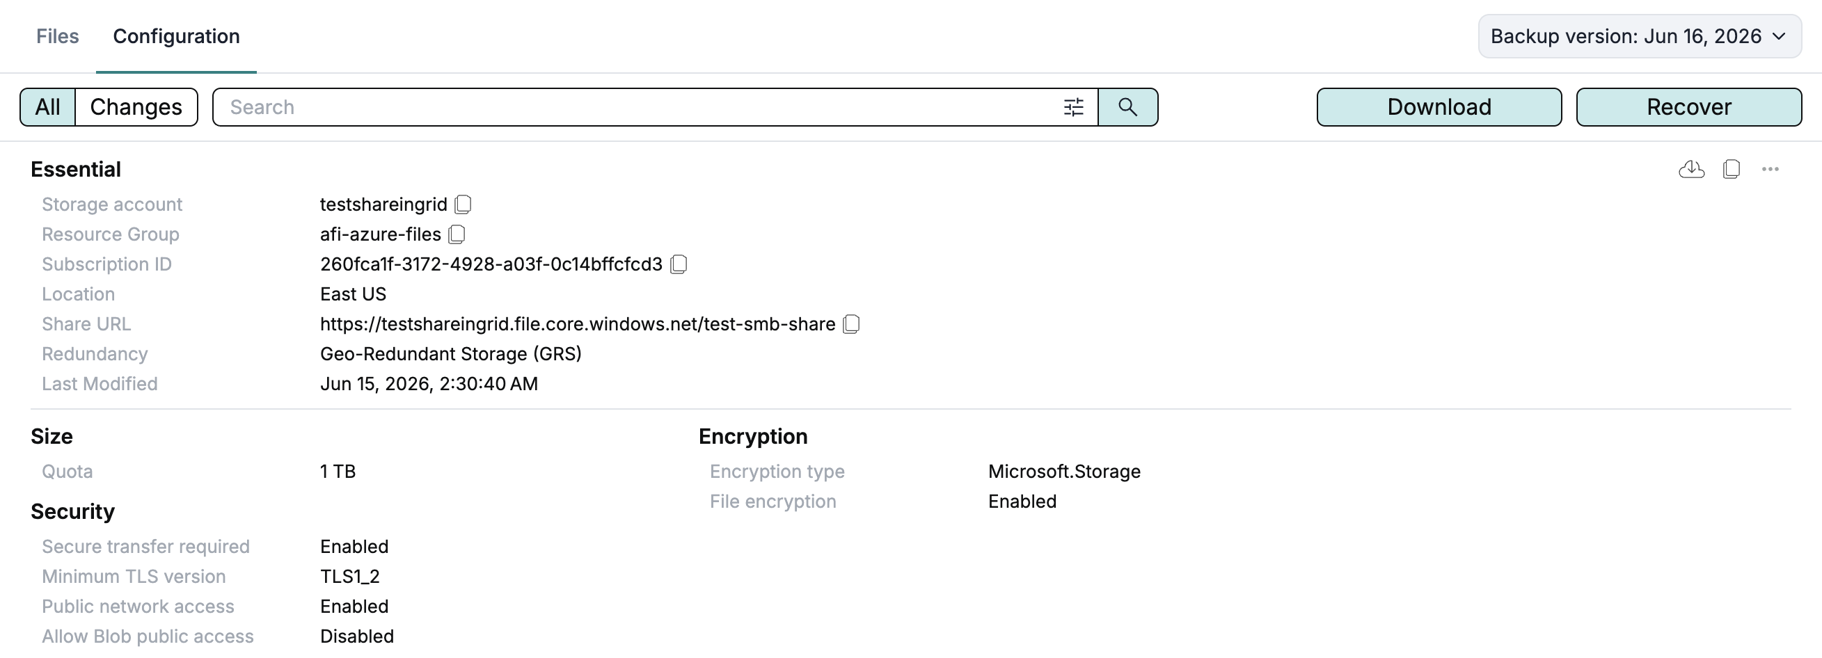Click the Recover button
Screen dimensions: 1822x658
pos(1689,106)
